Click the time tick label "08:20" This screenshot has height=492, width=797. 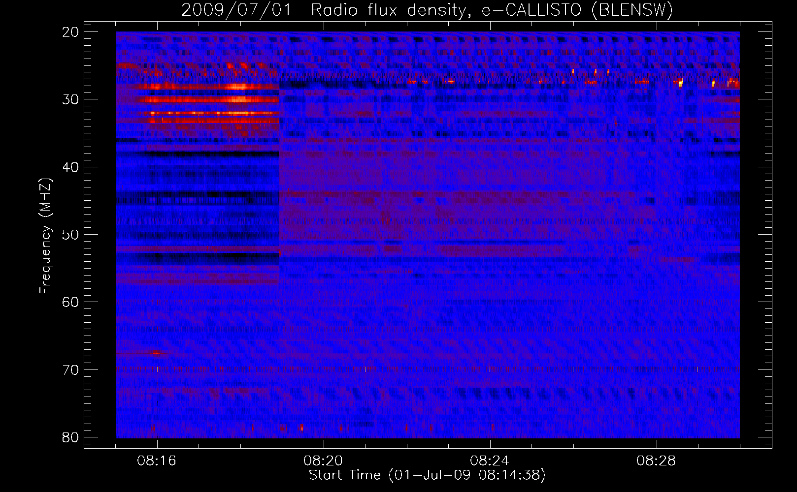click(x=323, y=461)
